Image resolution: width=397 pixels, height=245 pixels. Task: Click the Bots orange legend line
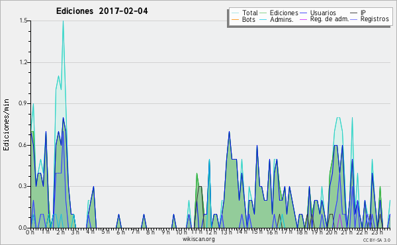(235, 19)
